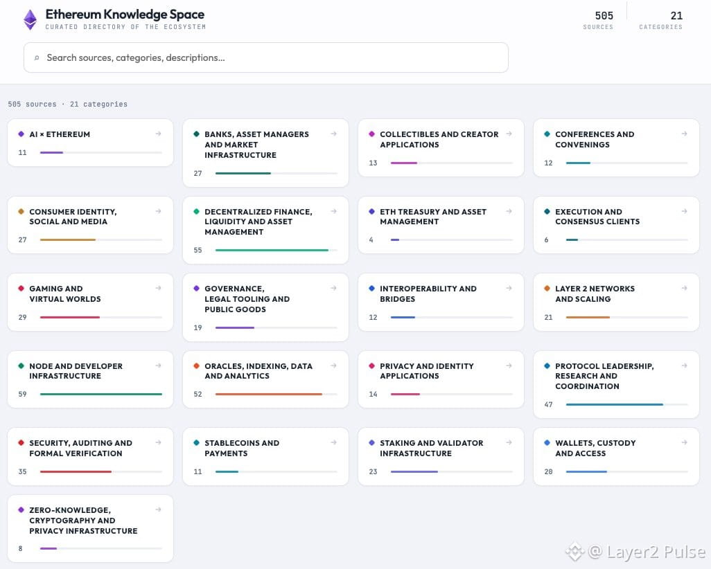
Task: Click the Ethereum diamond logo
Action: tap(30, 20)
